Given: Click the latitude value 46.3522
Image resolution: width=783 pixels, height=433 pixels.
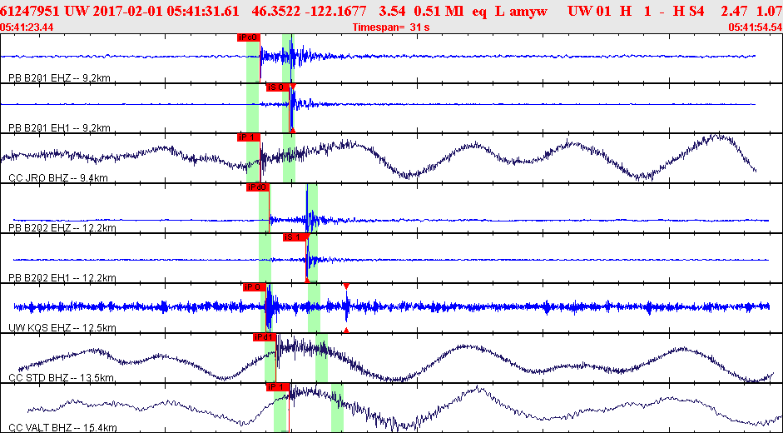Looking at the screenshot, I should [x=274, y=11].
